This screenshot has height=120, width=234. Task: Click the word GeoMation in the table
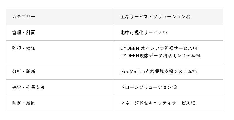click(133, 71)
